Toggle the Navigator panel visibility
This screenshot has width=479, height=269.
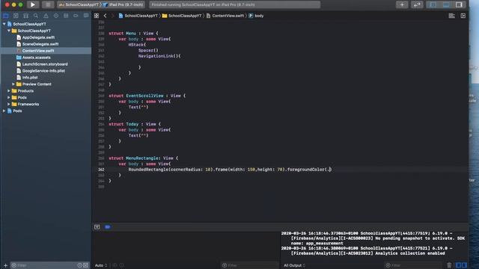[x=433, y=4]
